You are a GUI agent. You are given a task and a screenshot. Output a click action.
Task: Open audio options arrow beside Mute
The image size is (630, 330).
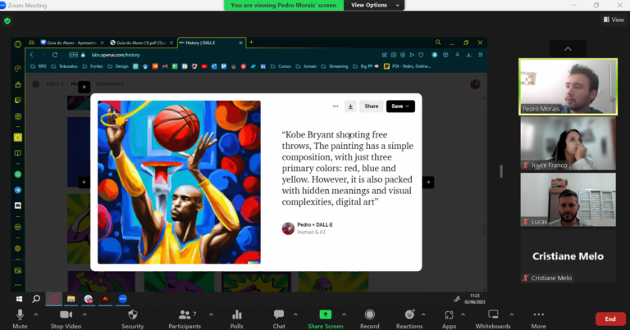(36, 314)
